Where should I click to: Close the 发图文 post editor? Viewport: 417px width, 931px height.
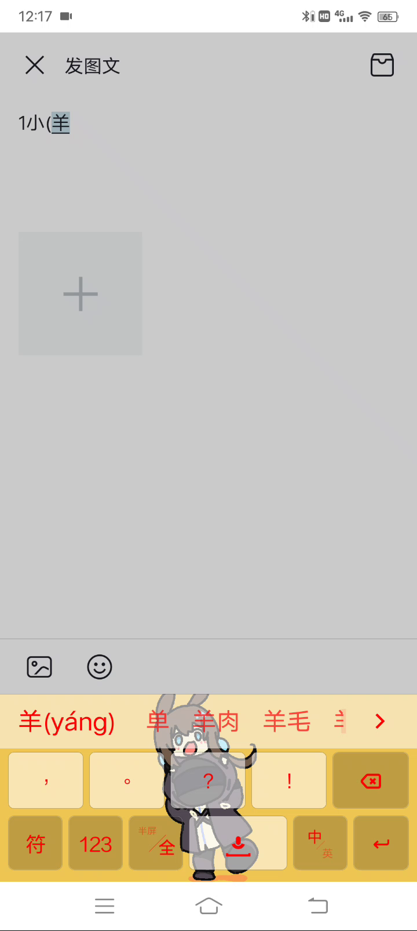(x=35, y=65)
